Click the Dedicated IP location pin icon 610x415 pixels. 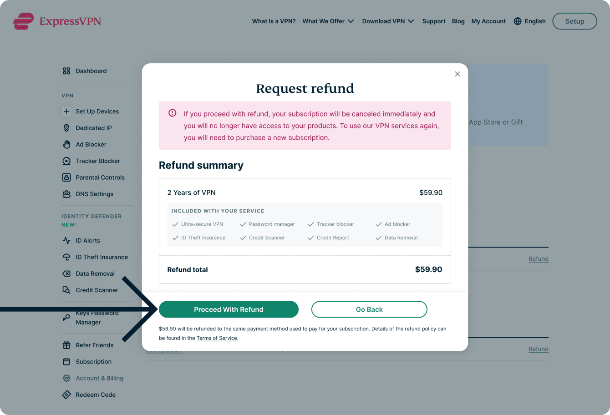coord(66,128)
